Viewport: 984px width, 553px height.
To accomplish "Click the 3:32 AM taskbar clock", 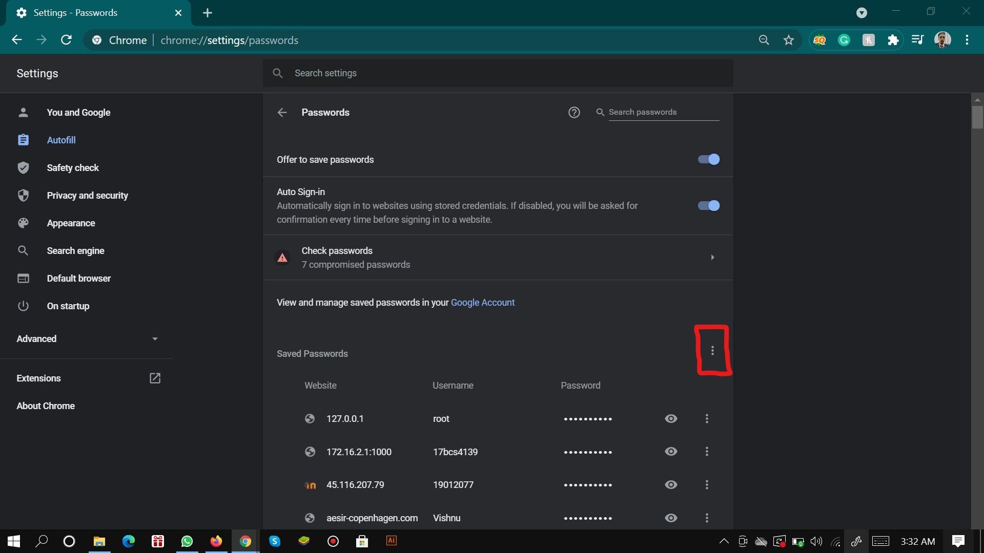I will coord(917,541).
